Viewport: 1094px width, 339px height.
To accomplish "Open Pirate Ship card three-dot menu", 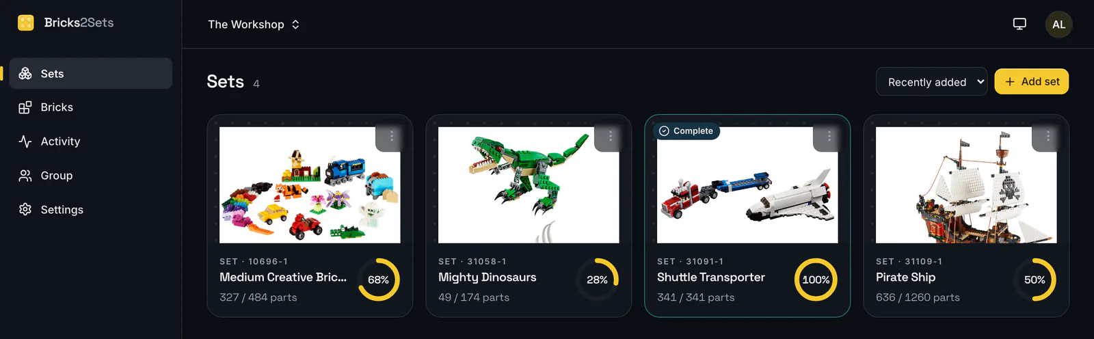I will pyautogui.click(x=1048, y=136).
